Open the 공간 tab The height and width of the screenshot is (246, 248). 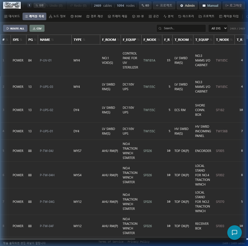click(154, 16)
